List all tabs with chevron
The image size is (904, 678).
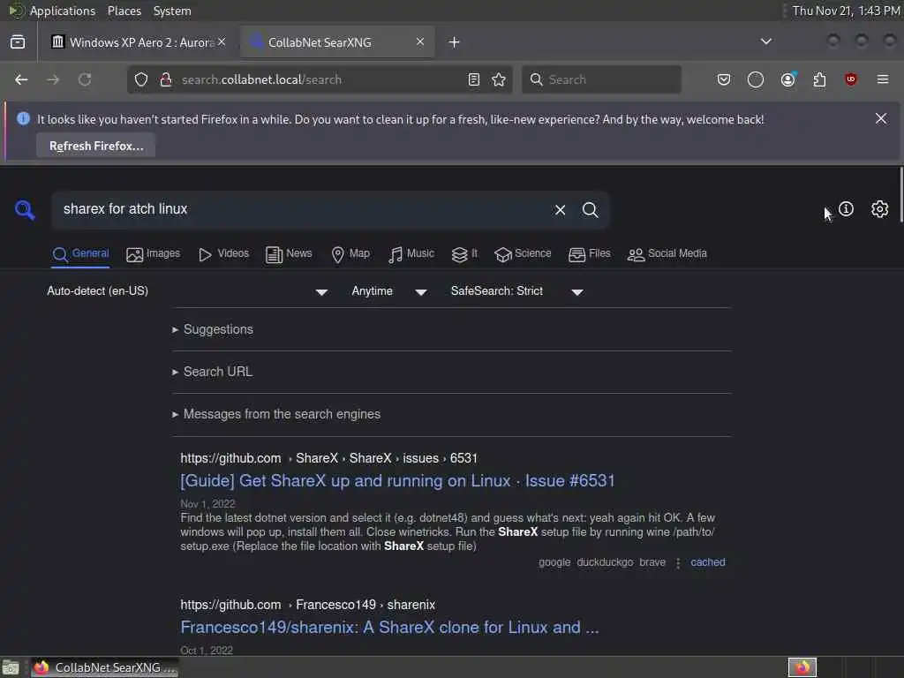(x=765, y=41)
